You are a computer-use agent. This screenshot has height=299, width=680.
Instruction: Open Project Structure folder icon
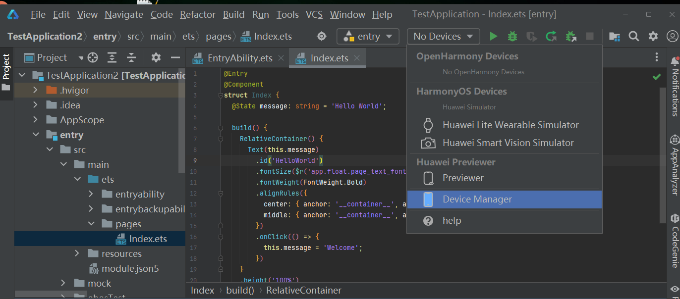pos(615,36)
